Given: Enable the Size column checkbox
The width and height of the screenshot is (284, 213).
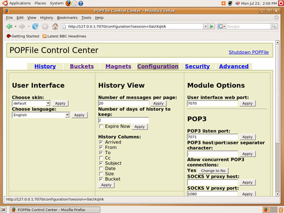Looking at the screenshot, I should point(101,174).
